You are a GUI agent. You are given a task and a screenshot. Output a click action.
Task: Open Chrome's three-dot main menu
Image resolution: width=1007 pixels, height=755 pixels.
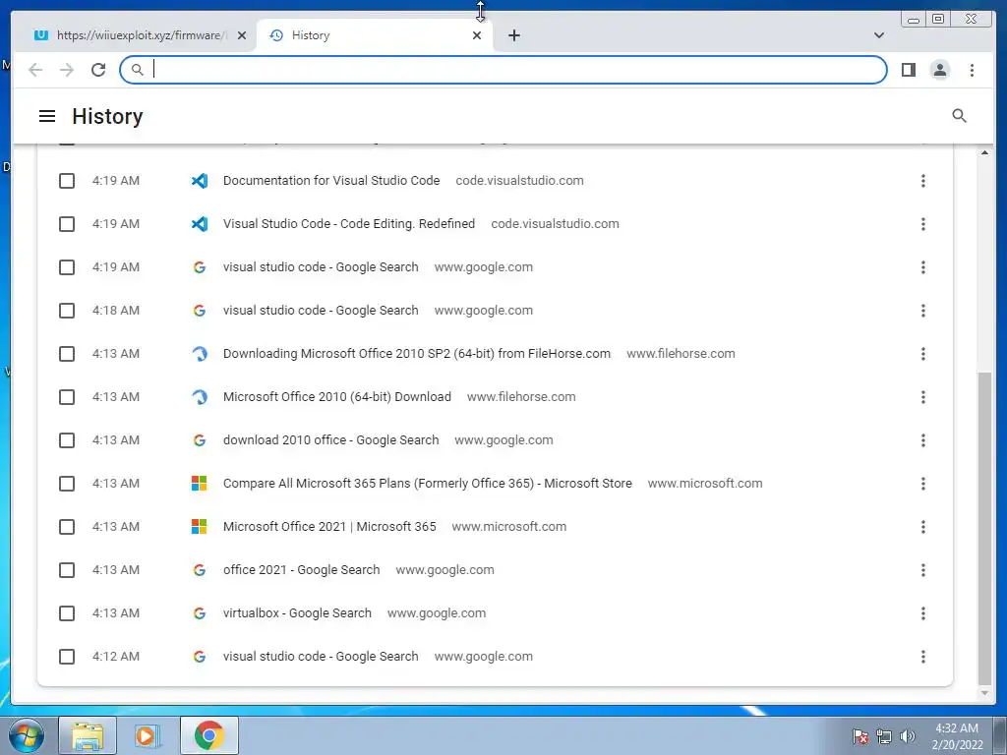pos(972,70)
